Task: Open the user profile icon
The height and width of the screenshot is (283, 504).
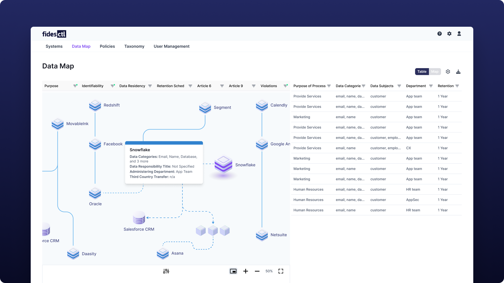Action: click(459, 34)
